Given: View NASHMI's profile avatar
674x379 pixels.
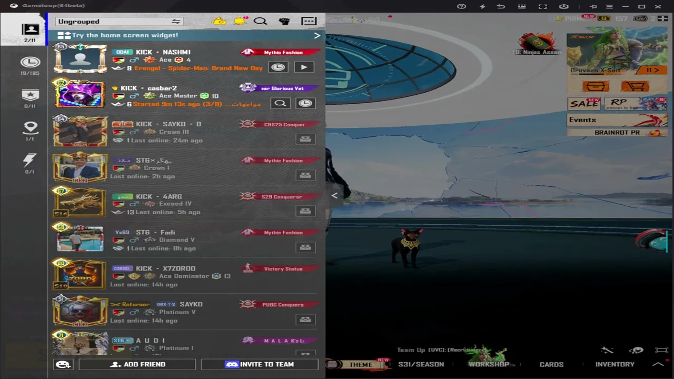Looking at the screenshot, I should point(80,58).
